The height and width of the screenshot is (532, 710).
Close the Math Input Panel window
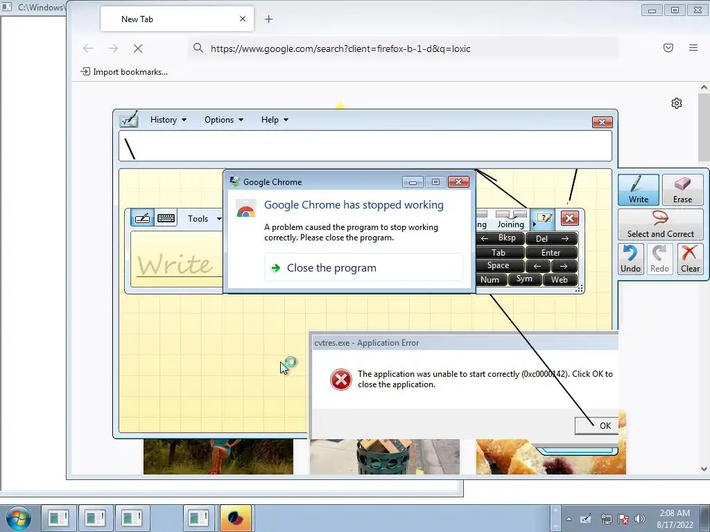602,122
